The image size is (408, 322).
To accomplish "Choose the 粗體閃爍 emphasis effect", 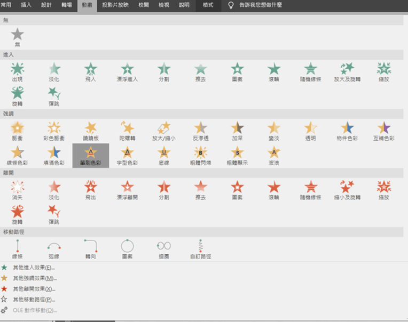I will (x=201, y=156).
